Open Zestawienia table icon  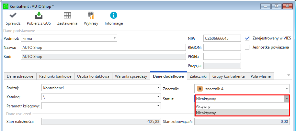point(67,16)
